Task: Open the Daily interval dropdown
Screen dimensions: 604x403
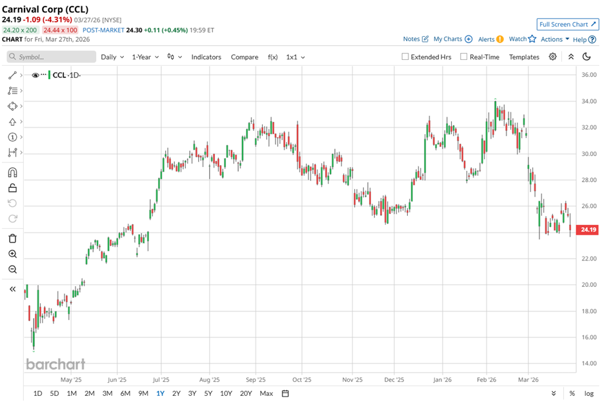Action: tap(112, 57)
